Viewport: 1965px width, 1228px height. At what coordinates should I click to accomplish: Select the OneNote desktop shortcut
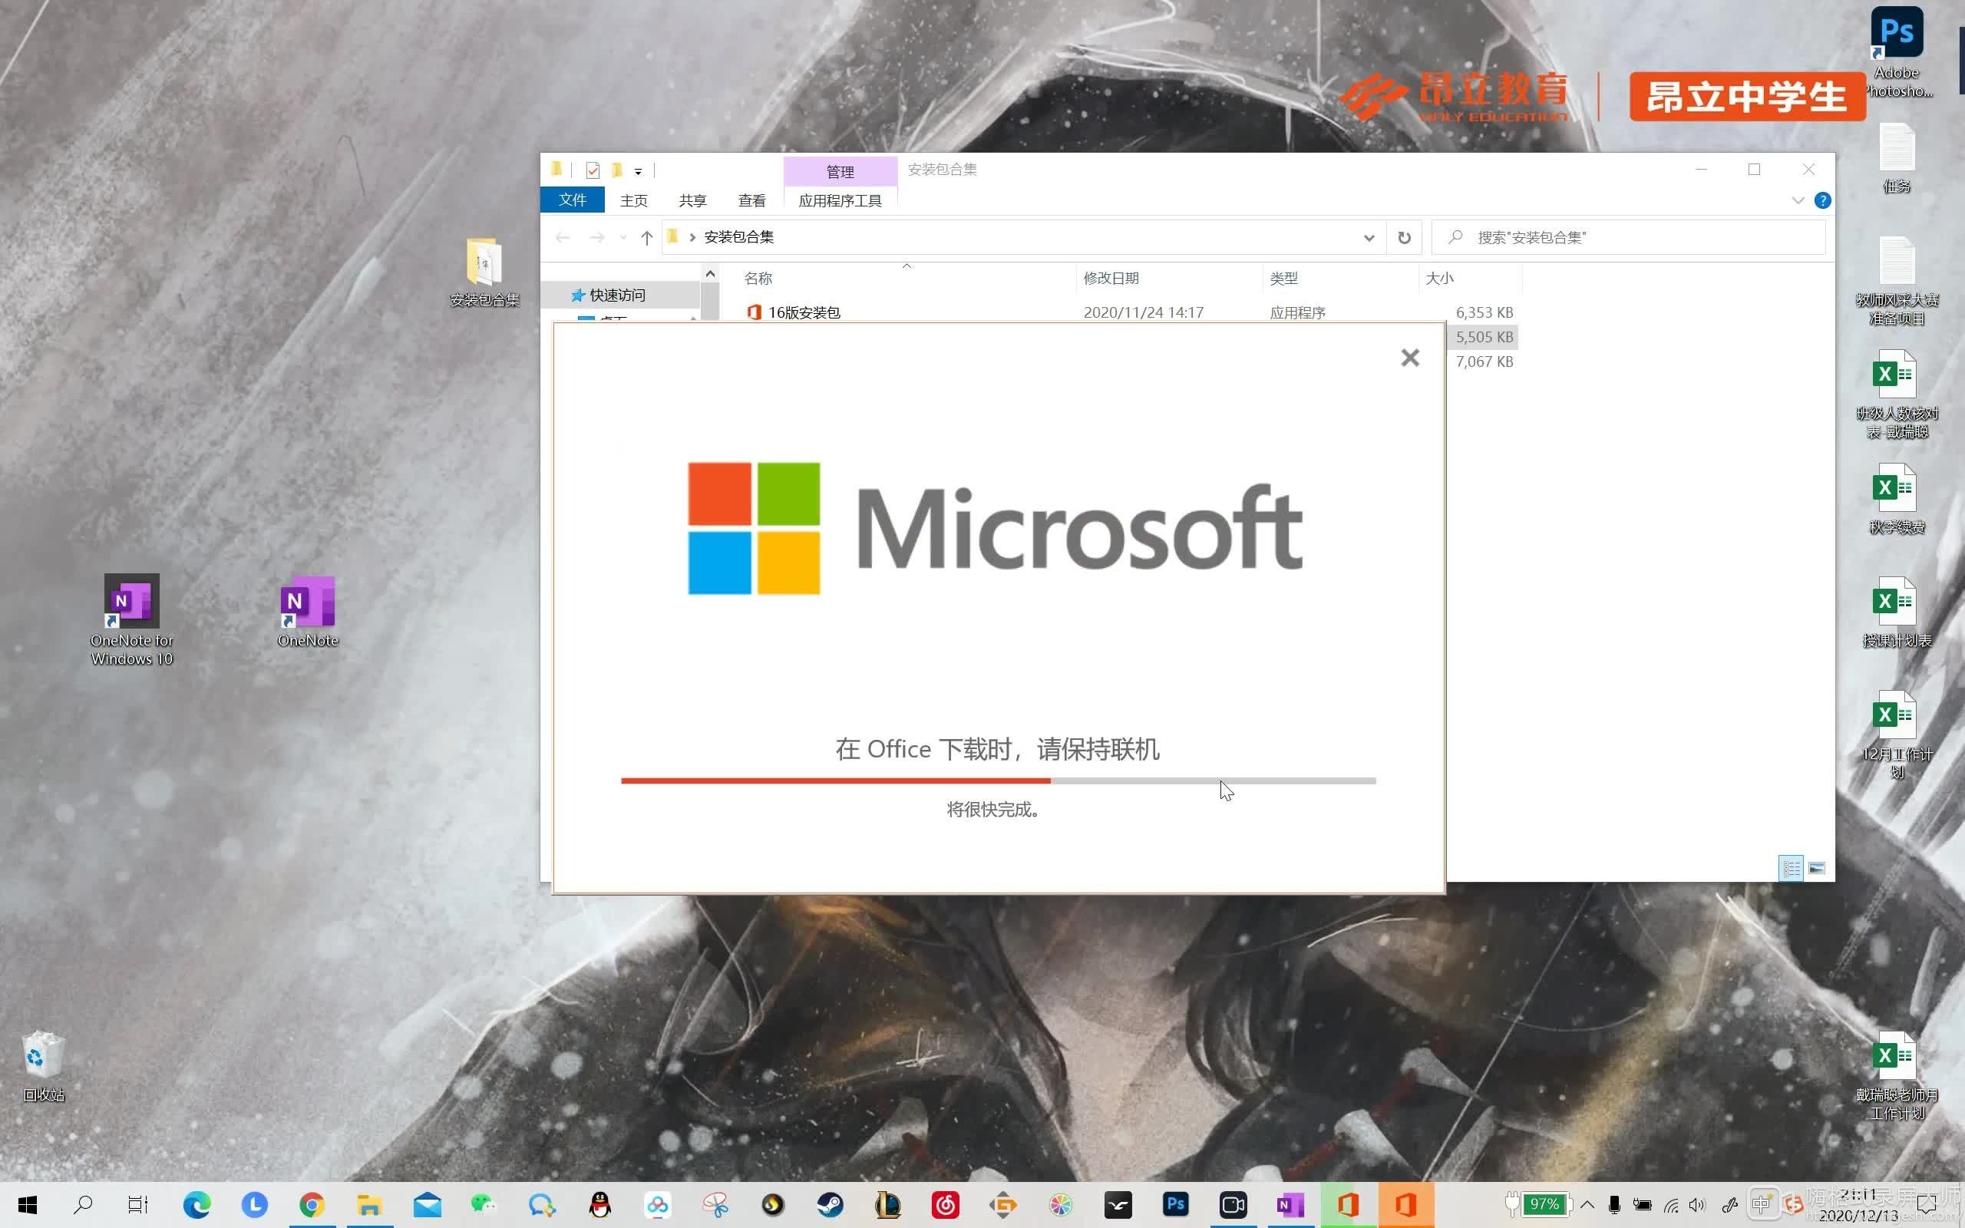tap(308, 612)
